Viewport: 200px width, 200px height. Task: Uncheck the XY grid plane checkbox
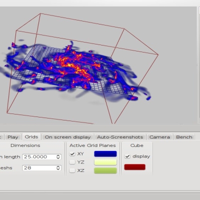72,153
